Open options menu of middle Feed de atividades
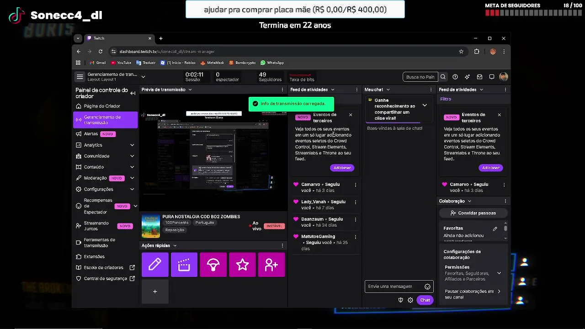 pos(357,90)
